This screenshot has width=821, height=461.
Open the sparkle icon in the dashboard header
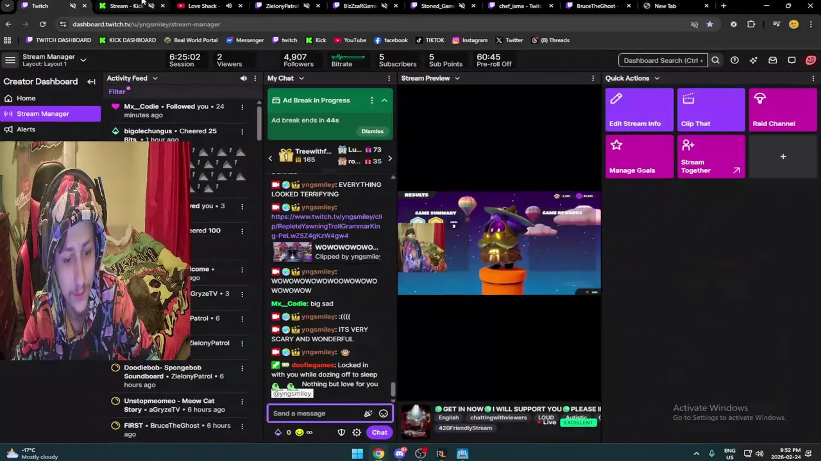tap(754, 60)
